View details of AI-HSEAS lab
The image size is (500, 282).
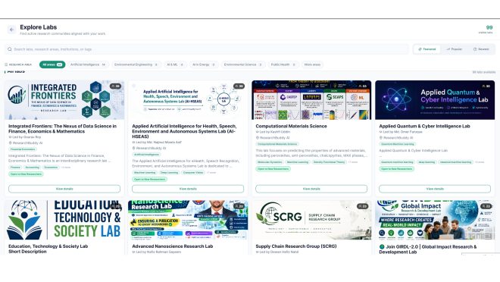point(188,189)
